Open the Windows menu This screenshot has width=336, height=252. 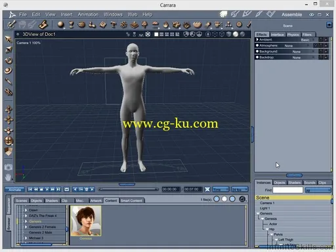coord(113,14)
